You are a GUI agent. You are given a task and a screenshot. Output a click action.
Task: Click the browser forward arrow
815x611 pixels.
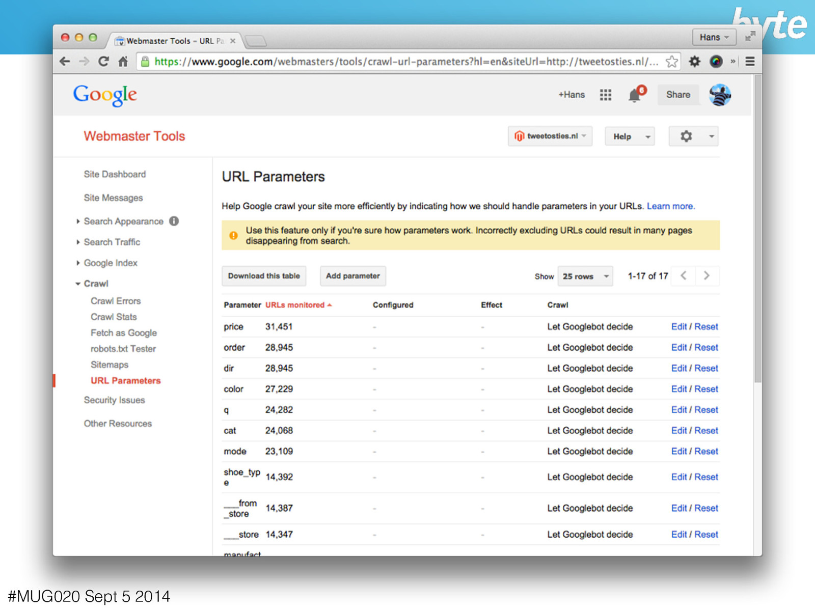(84, 62)
